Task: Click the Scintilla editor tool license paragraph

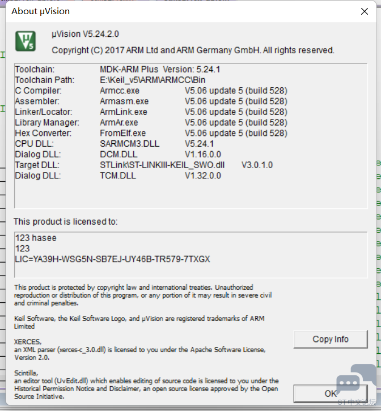Action: pos(146,385)
